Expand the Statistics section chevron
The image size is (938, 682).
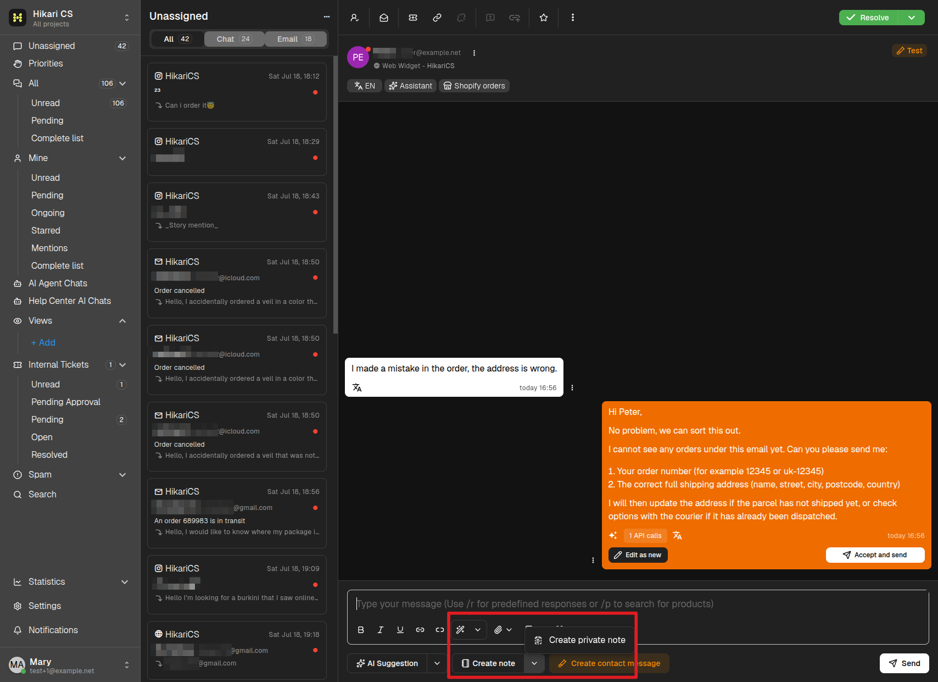[125, 582]
